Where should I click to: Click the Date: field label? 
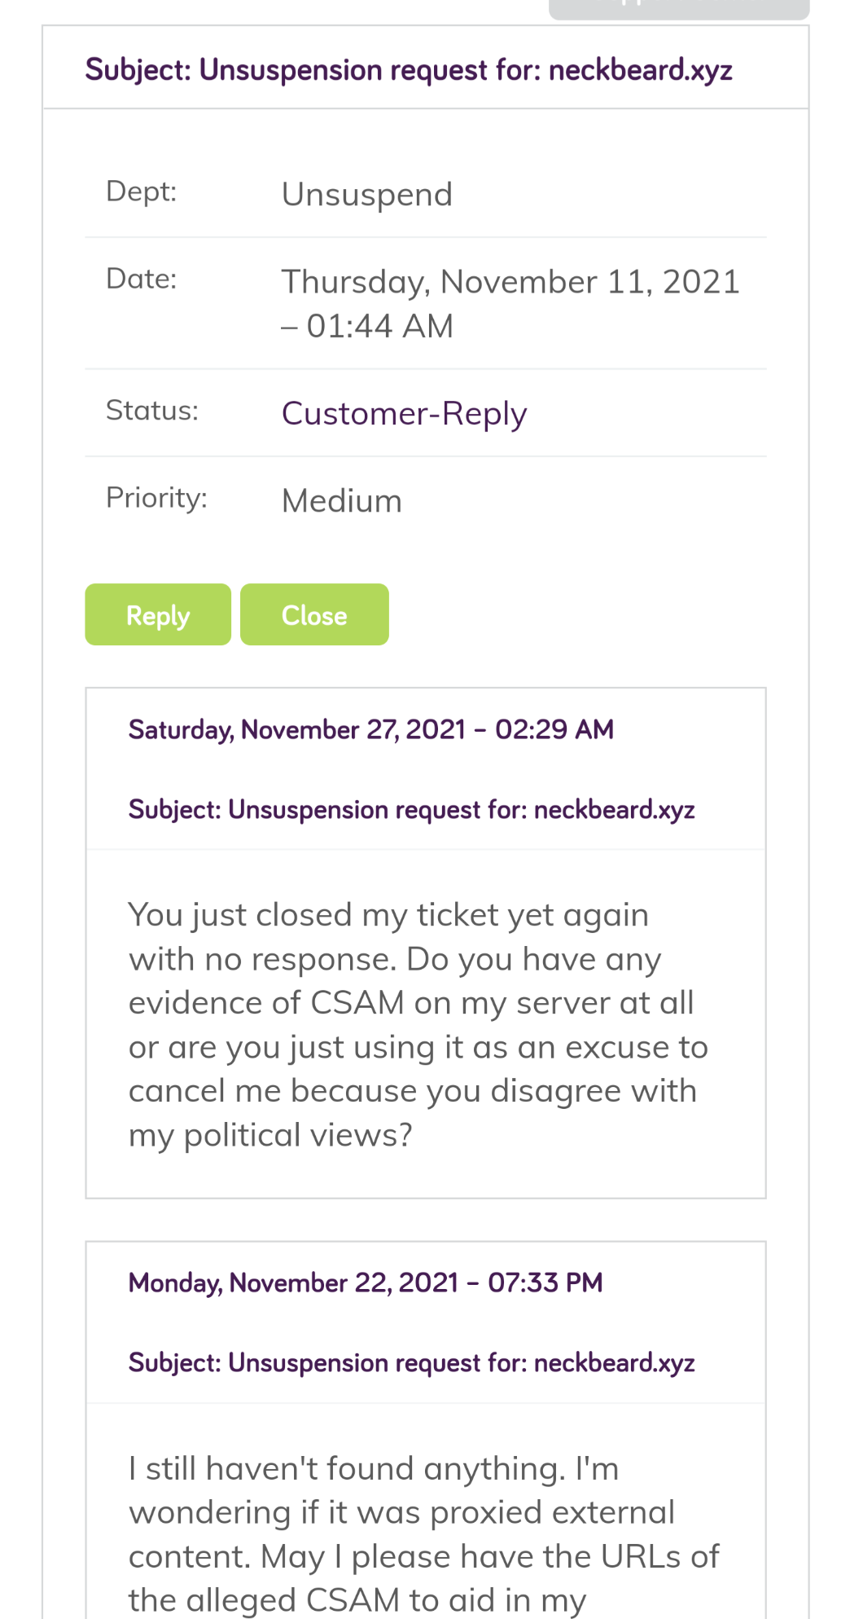point(141,279)
